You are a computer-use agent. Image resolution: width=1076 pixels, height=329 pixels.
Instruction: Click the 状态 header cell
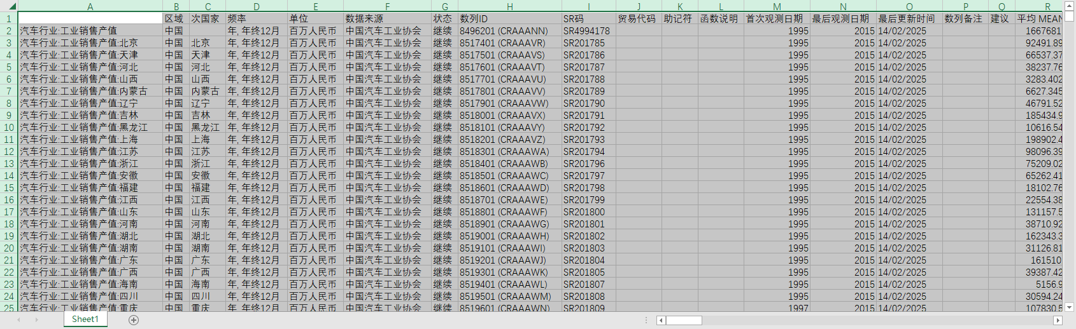[x=444, y=18]
